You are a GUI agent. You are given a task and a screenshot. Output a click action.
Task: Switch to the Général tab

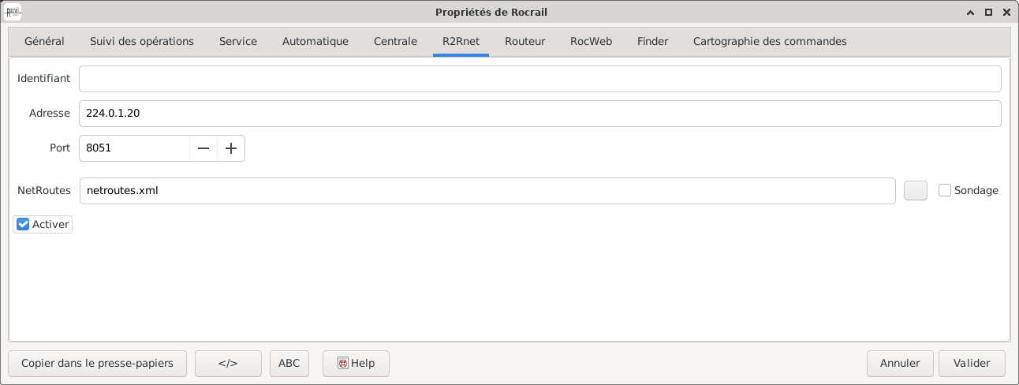coord(44,42)
